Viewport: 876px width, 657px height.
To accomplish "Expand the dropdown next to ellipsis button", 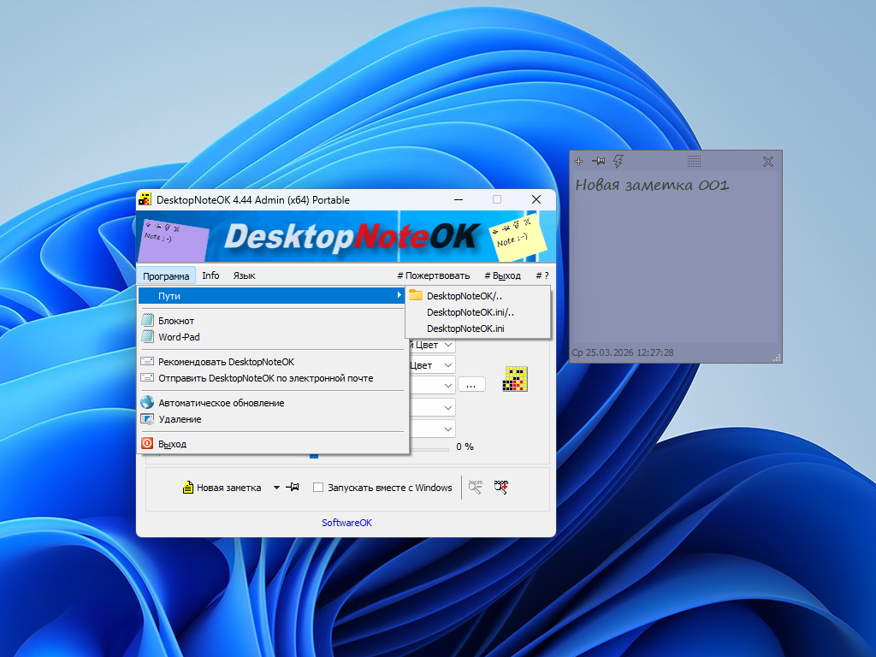I will (448, 386).
